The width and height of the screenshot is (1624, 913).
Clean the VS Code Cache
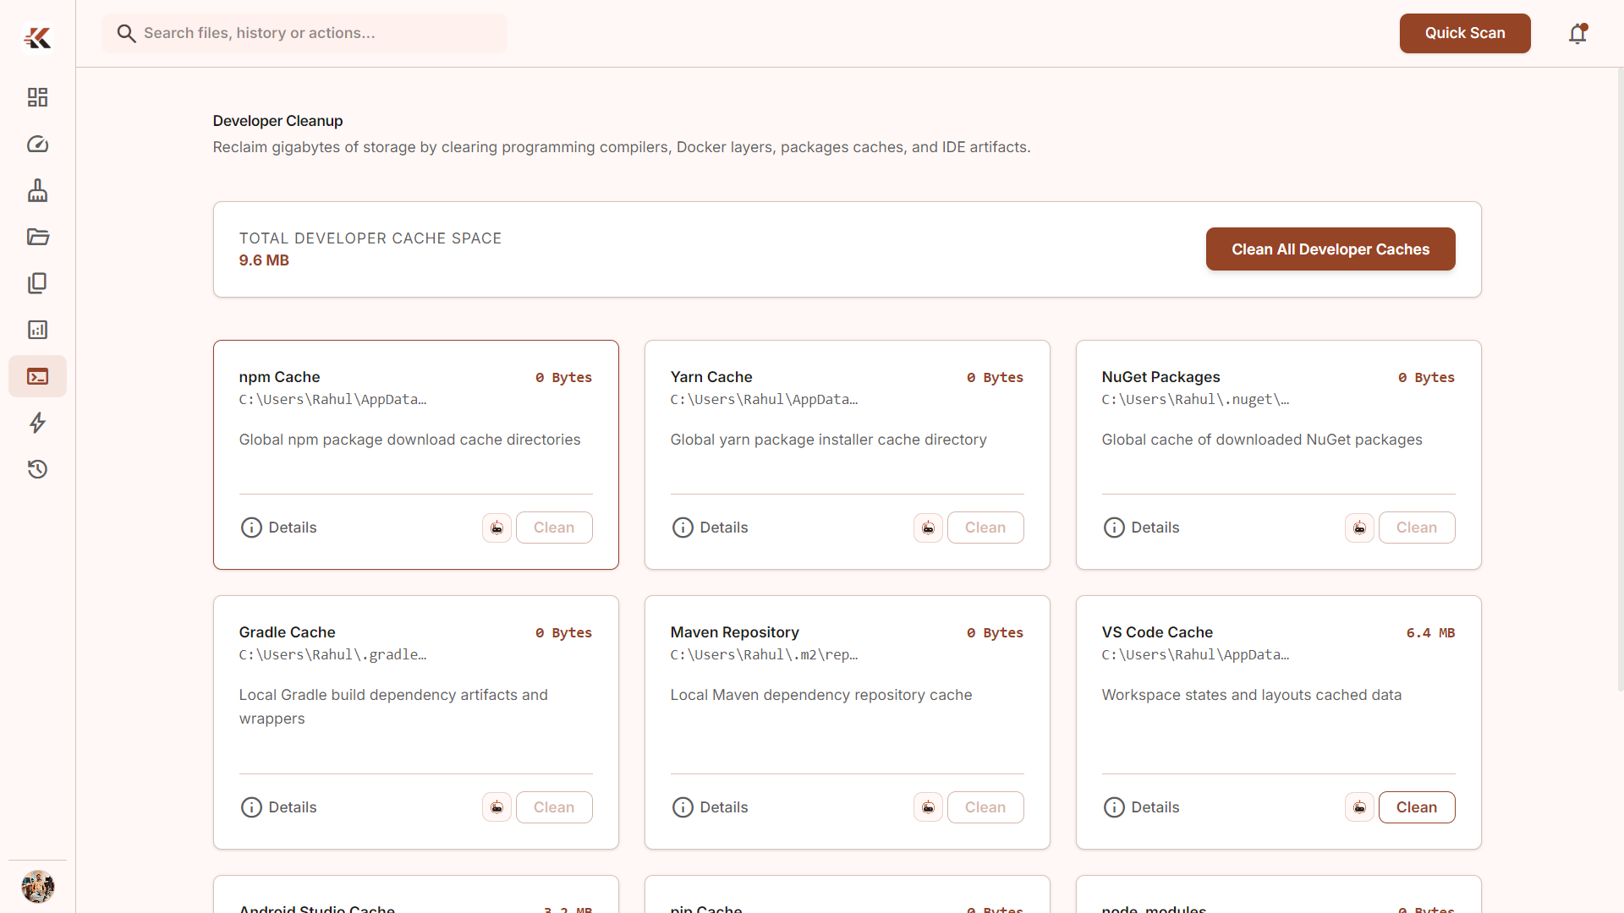1417,807
